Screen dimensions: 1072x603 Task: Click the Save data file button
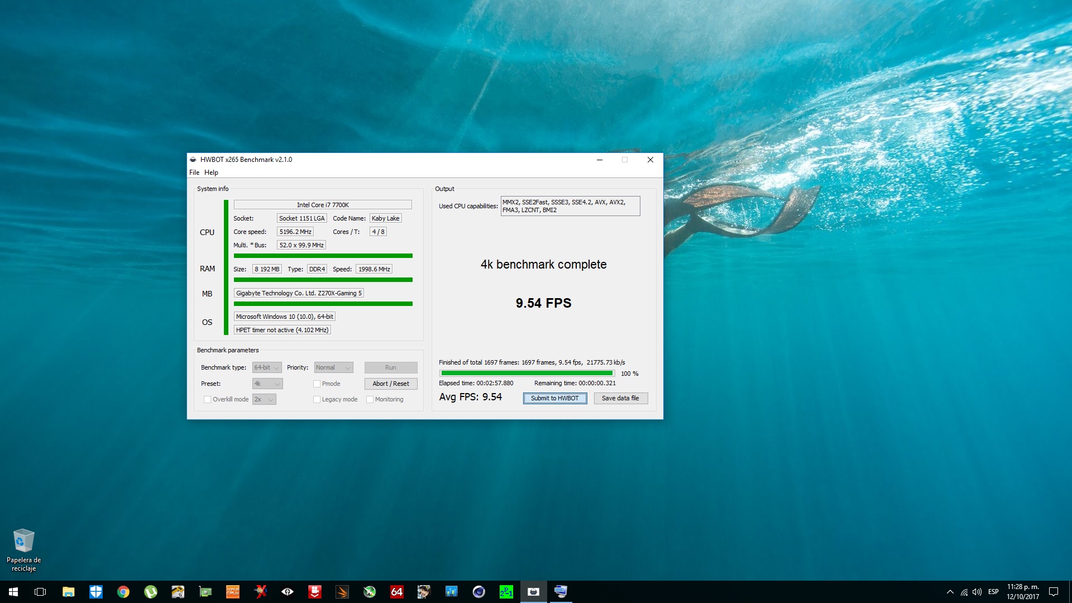click(x=620, y=399)
